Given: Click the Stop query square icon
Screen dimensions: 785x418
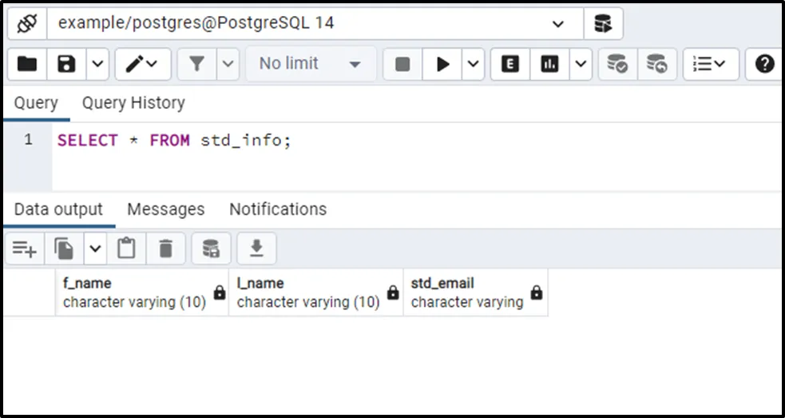Looking at the screenshot, I should [x=402, y=64].
